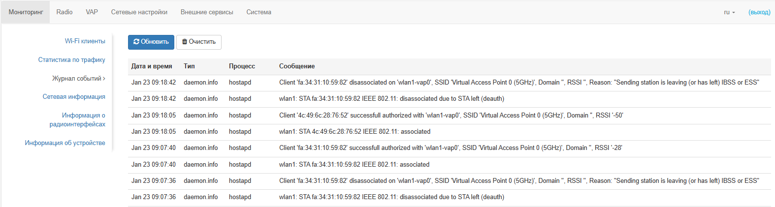Go to Сетевые настройки tab
This screenshot has width=775, height=207.
click(139, 12)
